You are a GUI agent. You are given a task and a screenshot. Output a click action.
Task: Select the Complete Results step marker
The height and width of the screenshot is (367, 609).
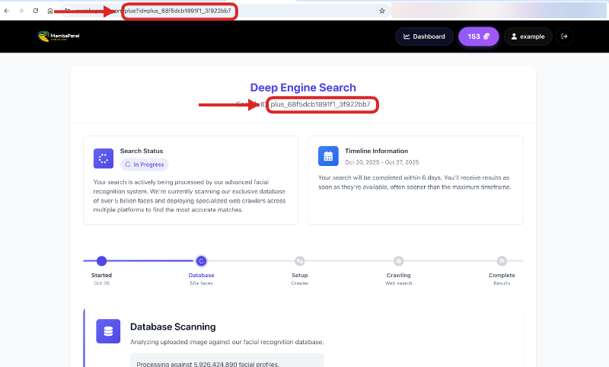coord(502,261)
